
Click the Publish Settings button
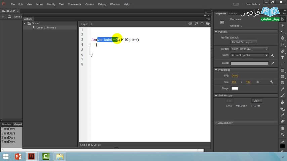point(244,42)
